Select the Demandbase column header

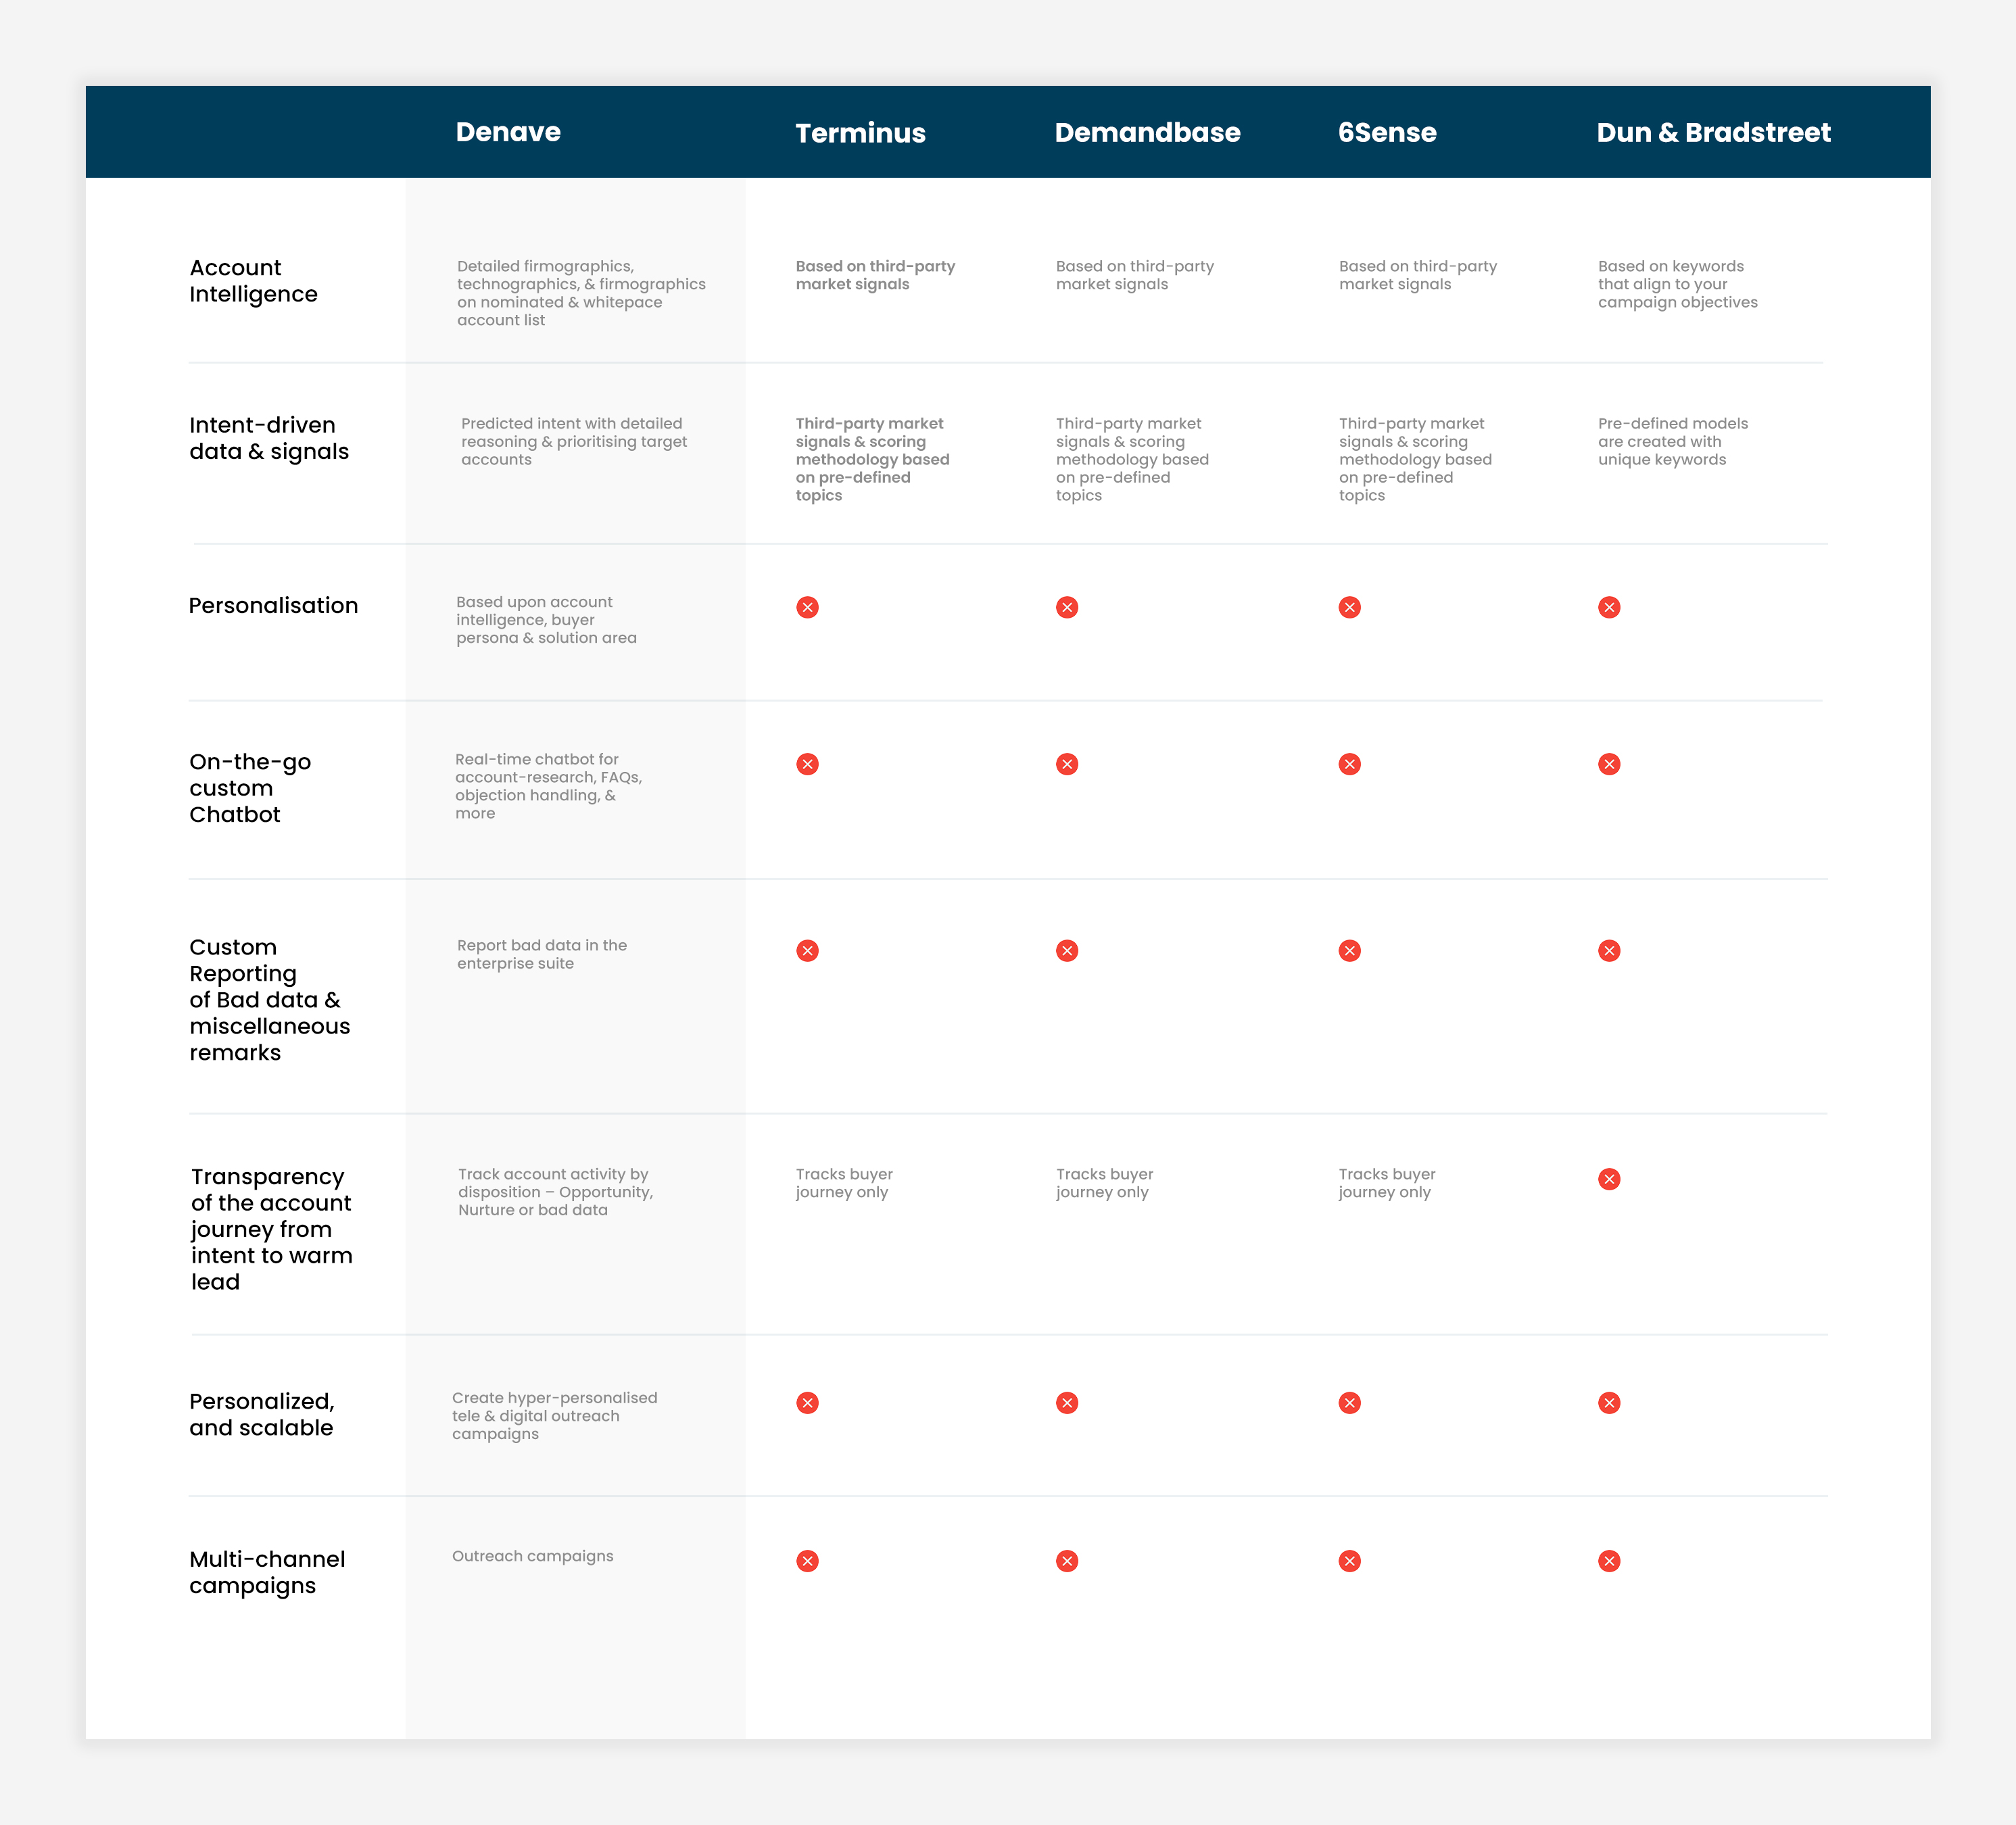[x=1147, y=132]
